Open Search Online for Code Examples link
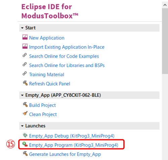Image resolution: width=168 pixels, height=160 pixels. click(x=64, y=56)
